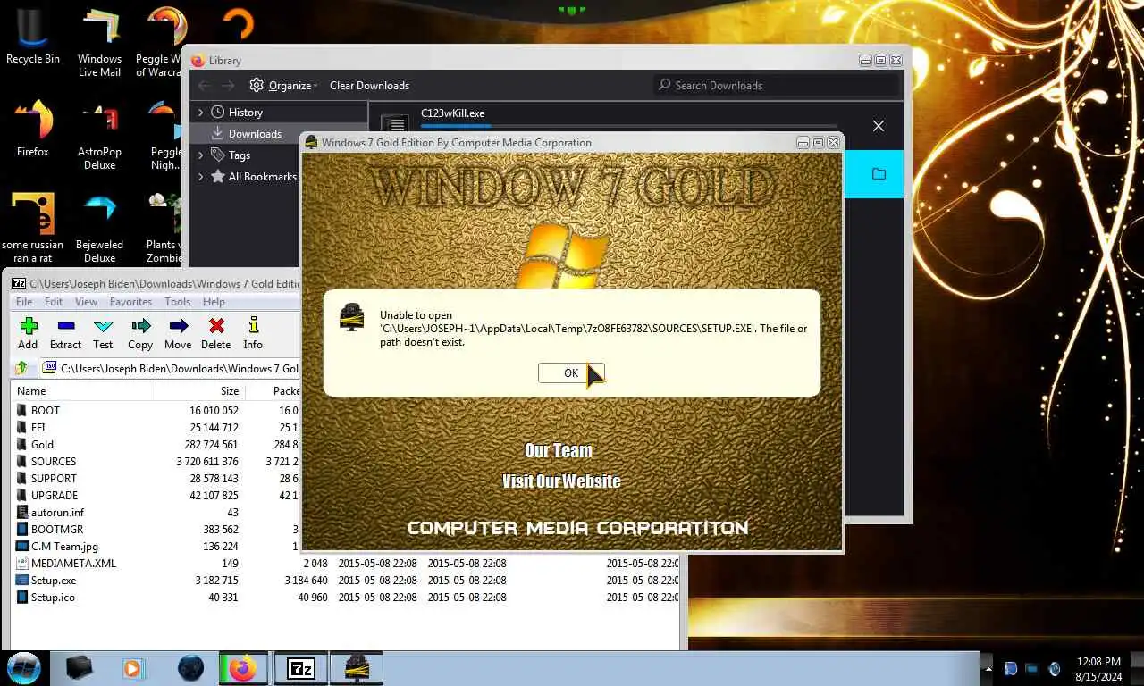This screenshot has width=1144, height=686.
Task: Expand the Tags tree node
Action: click(x=201, y=155)
